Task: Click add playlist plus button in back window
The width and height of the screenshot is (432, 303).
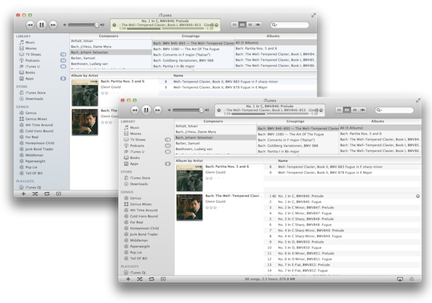Action: [24, 193]
